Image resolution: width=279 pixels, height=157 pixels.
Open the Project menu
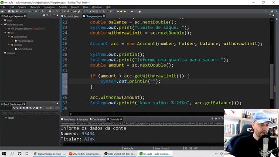(x=75, y=7)
